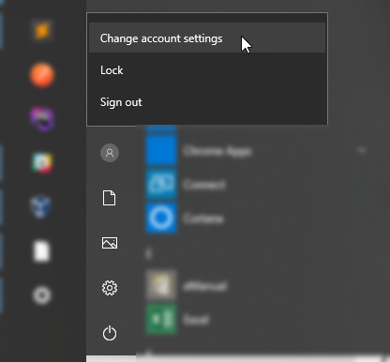Open the Connect app tile
Image resolution: width=390 pixels, height=362 pixels.
coord(161,184)
